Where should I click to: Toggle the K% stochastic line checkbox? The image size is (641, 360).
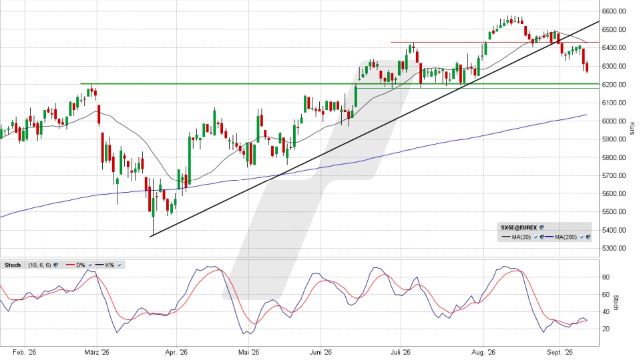[x=119, y=265]
